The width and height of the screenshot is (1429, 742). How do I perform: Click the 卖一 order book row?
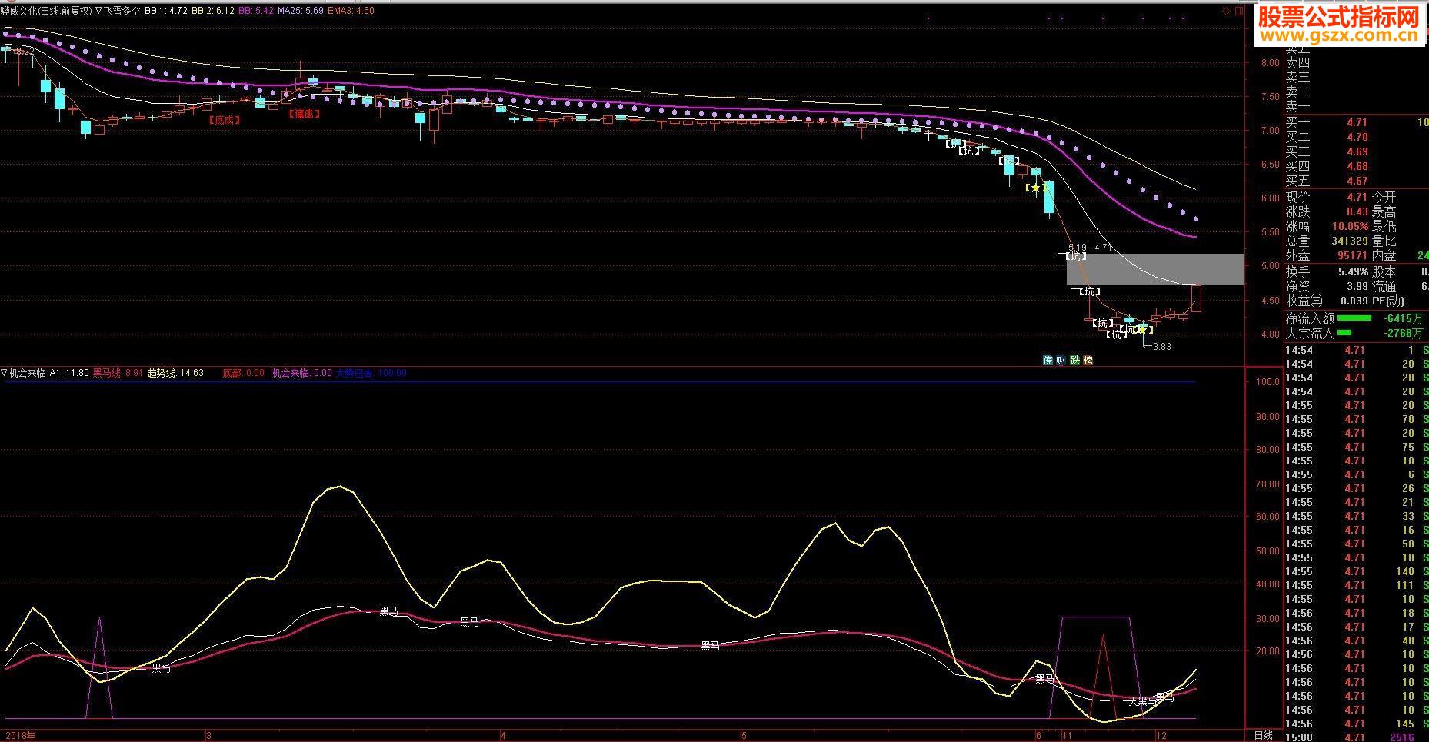click(x=1357, y=107)
